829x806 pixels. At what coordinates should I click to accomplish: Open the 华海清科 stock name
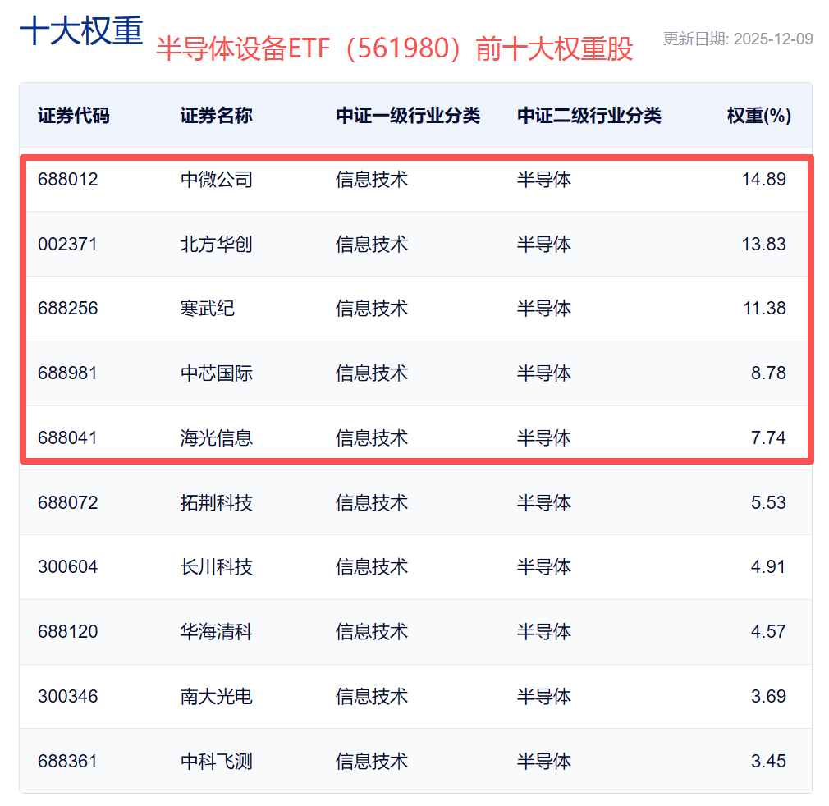[x=216, y=632]
